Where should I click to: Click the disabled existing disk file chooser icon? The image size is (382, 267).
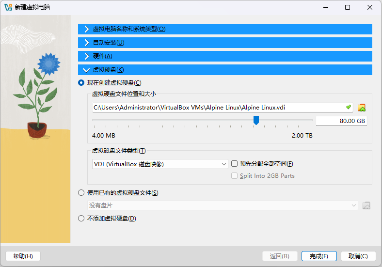pos(366,205)
